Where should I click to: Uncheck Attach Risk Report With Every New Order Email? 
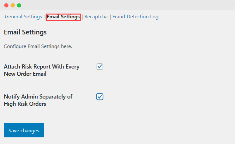coord(100,67)
